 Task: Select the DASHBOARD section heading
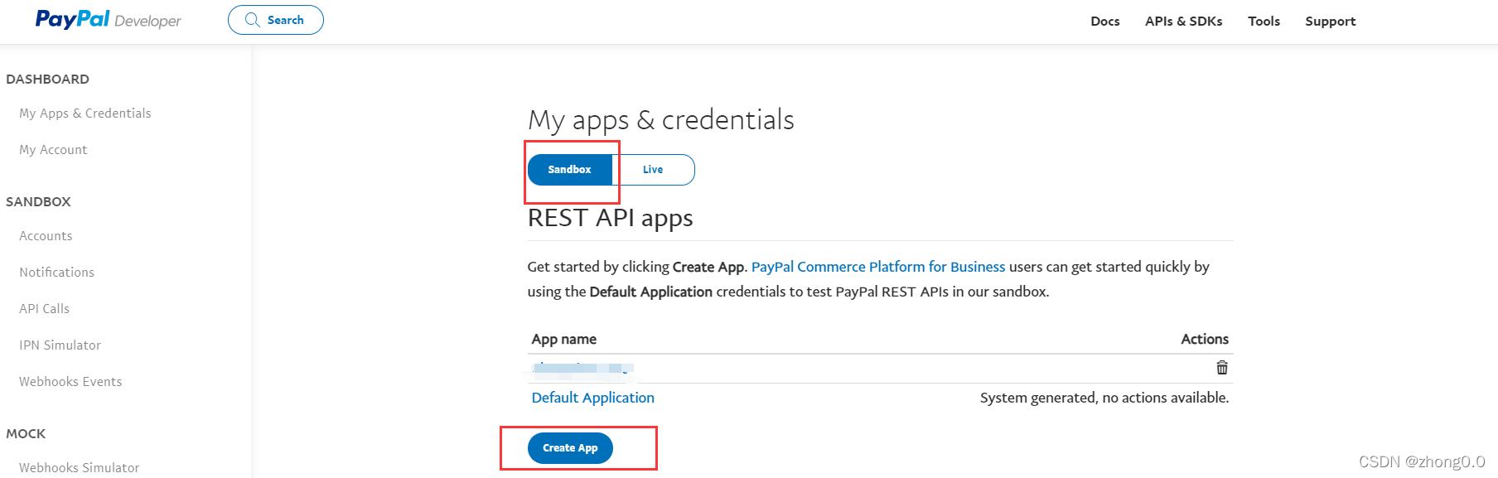48,80
